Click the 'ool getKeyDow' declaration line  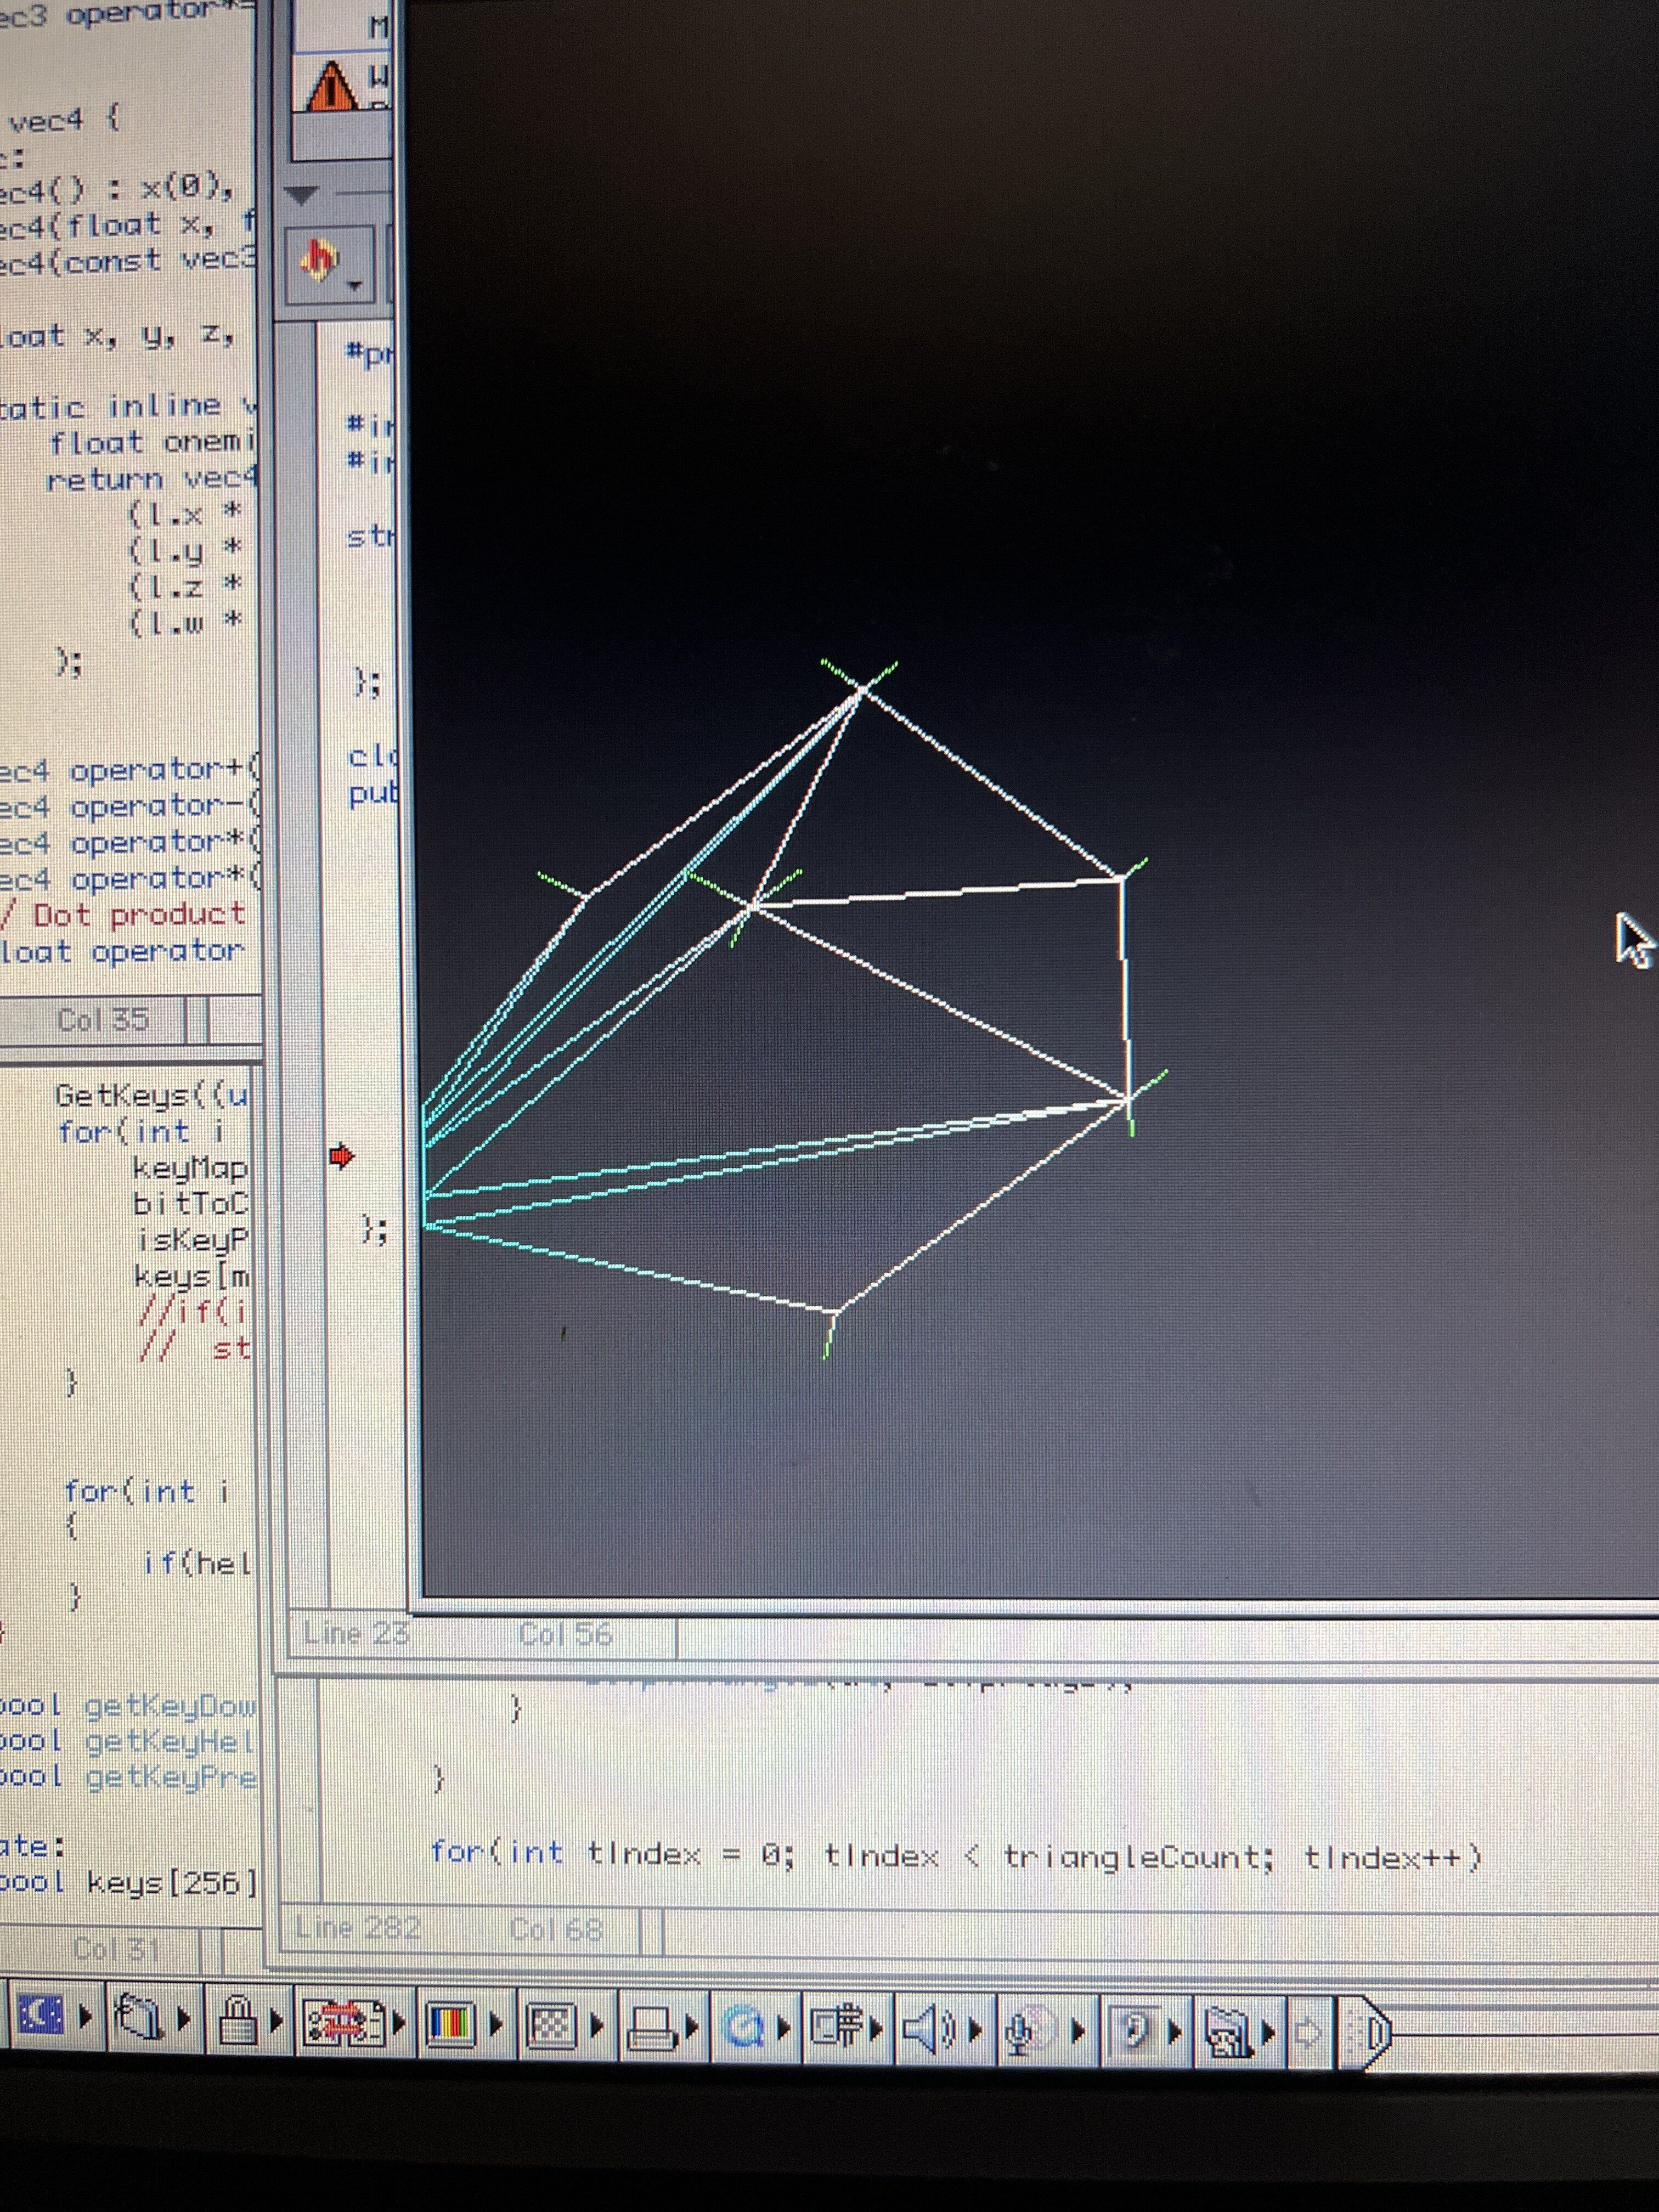(x=128, y=1706)
